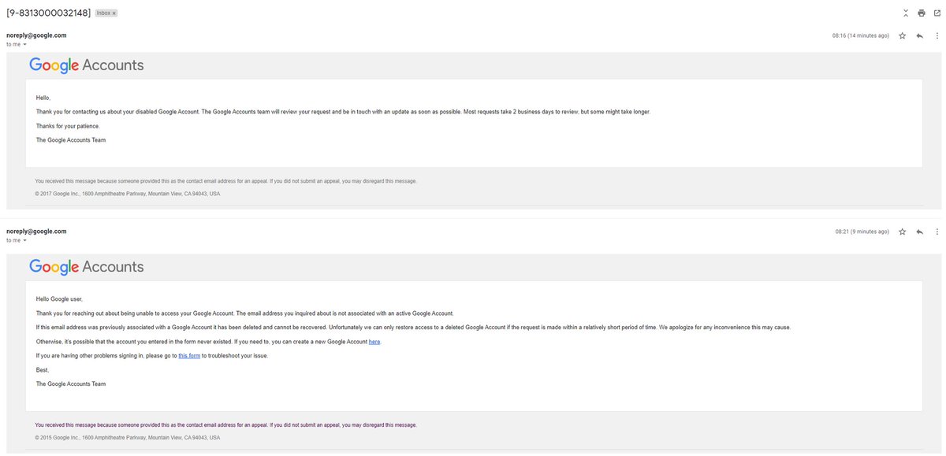Click 'Thanks for your patience.' text
Image resolution: width=946 pixels, height=456 pixels.
point(68,126)
